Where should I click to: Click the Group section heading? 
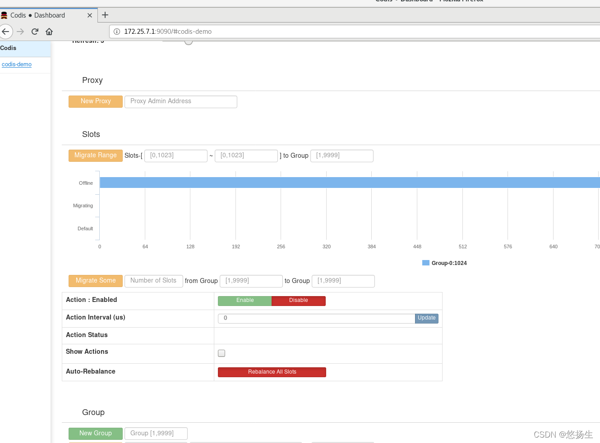point(93,412)
